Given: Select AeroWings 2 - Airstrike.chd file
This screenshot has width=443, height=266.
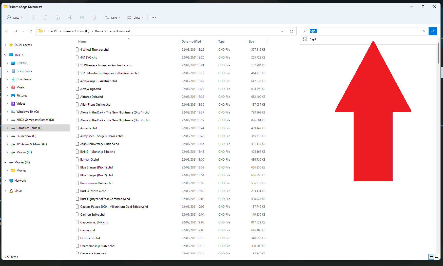Looking at the screenshot, I should (x=99, y=81).
